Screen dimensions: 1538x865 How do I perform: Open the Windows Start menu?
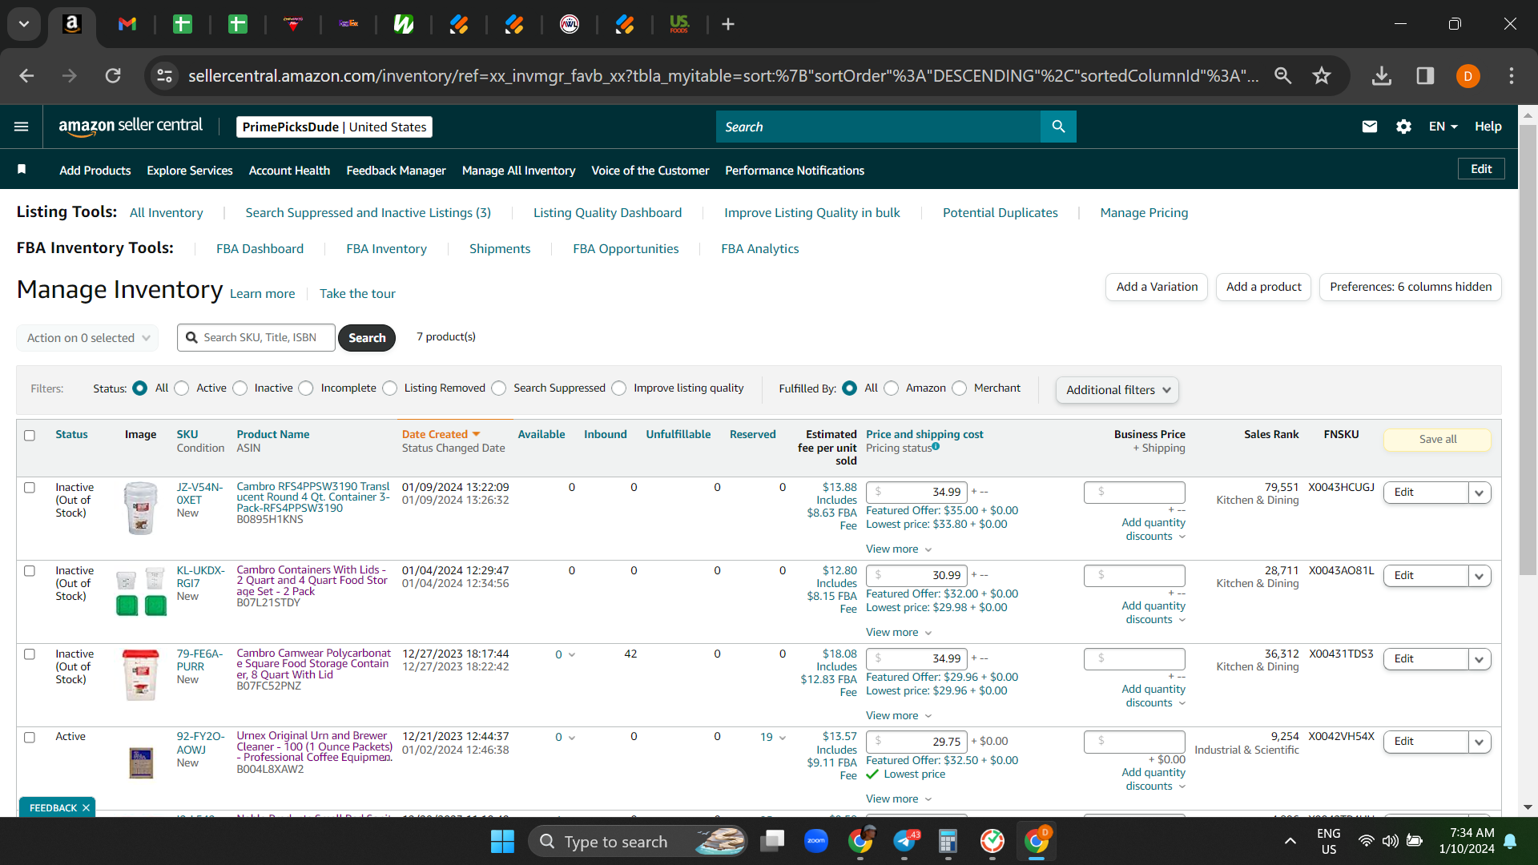(502, 841)
